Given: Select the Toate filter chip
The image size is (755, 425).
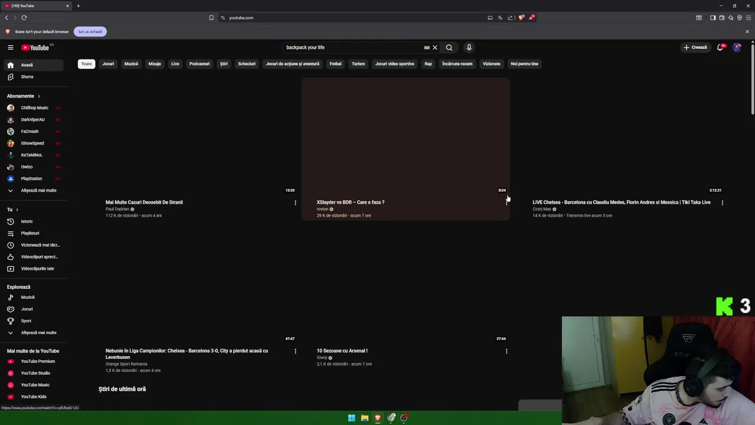Looking at the screenshot, I should [x=87, y=64].
